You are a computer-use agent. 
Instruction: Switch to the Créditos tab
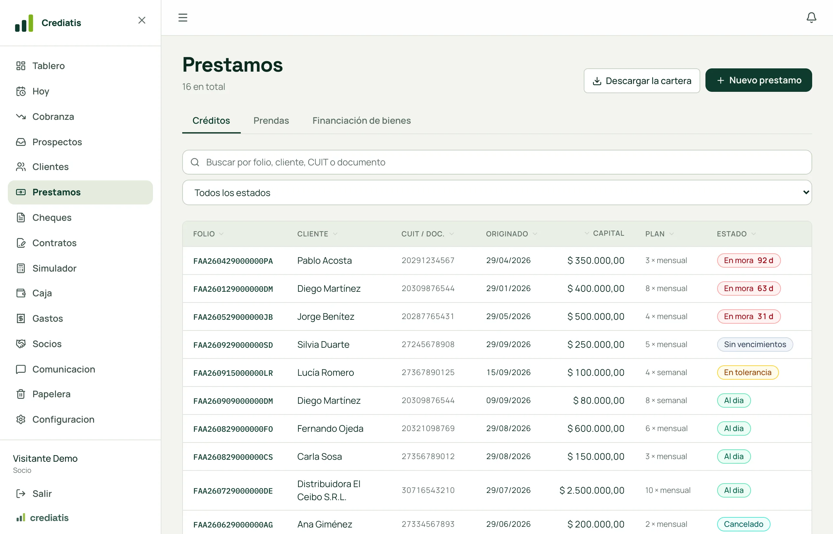[x=211, y=120]
